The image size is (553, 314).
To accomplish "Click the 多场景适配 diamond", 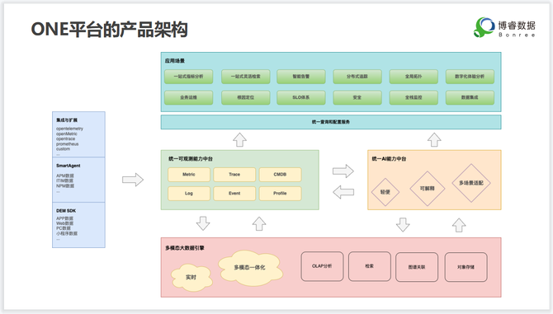I will 470,183.
